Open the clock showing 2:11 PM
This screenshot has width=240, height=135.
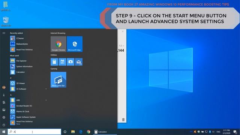226,132
